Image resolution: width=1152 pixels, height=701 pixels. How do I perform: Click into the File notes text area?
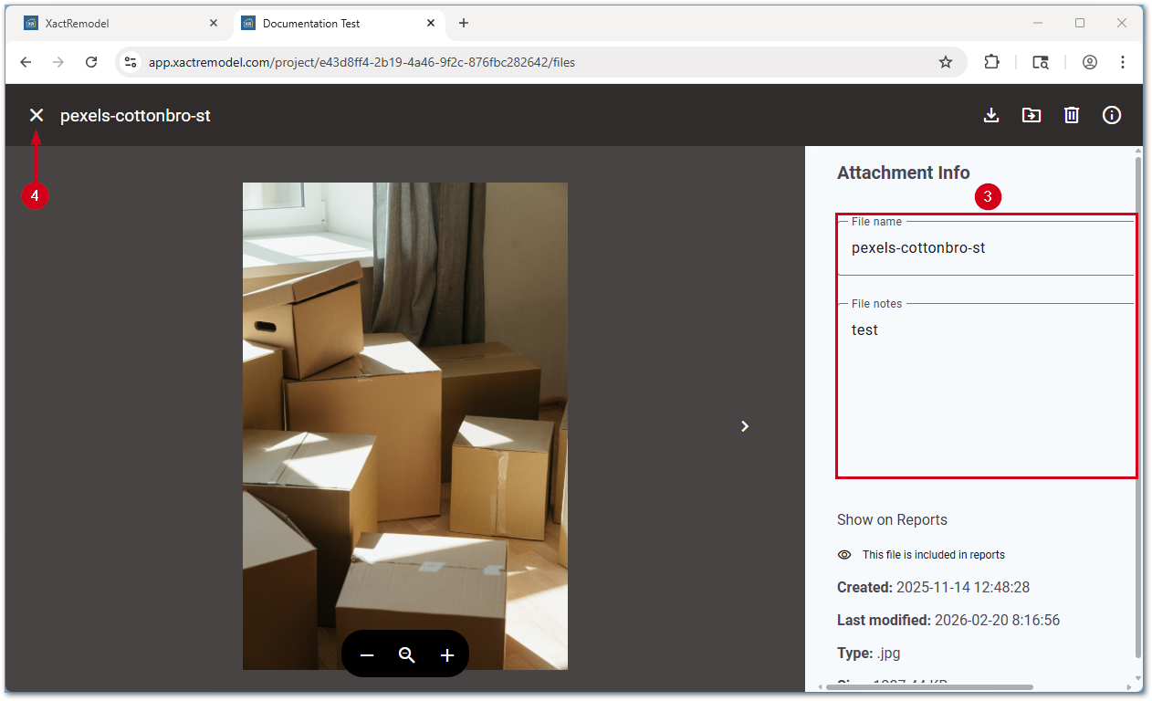pos(986,383)
